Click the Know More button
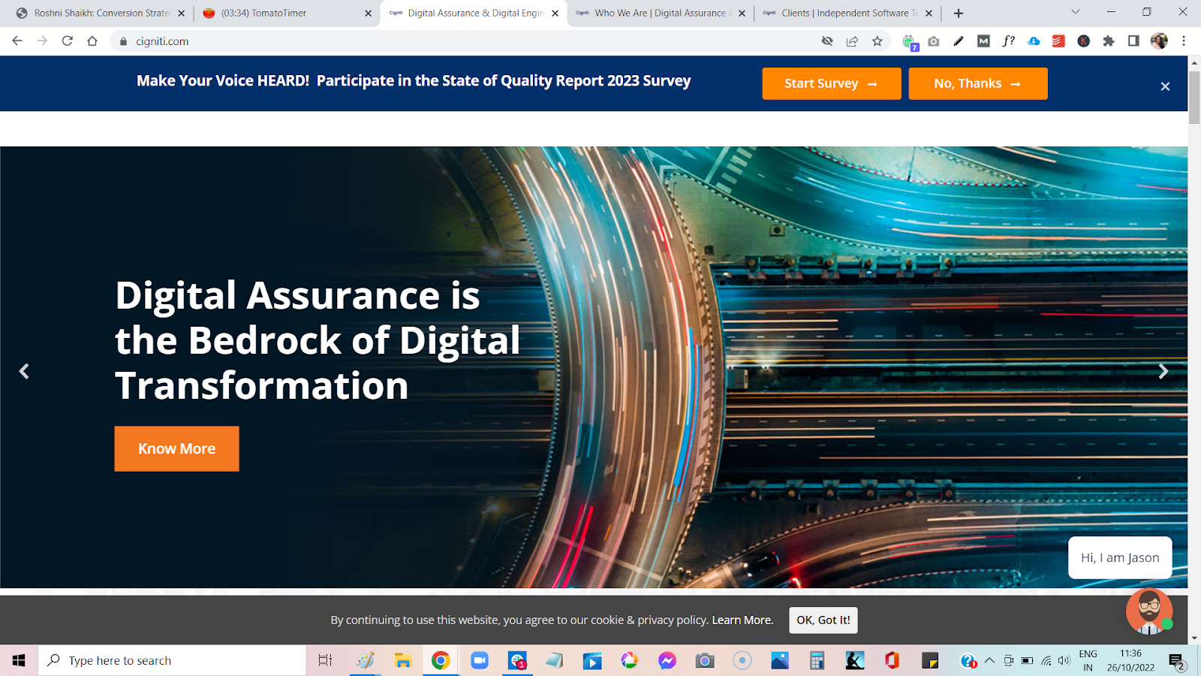The width and height of the screenshot is (1201, 676). [176, 448]
